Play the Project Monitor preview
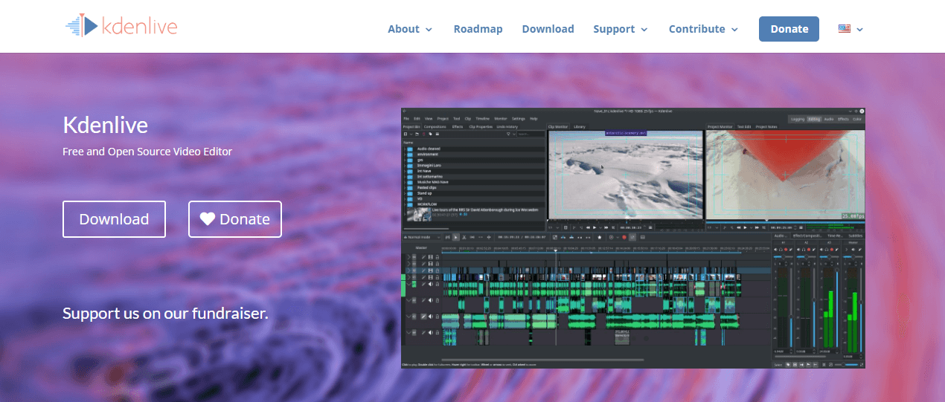The image size is (945, 402). (745, 227)
